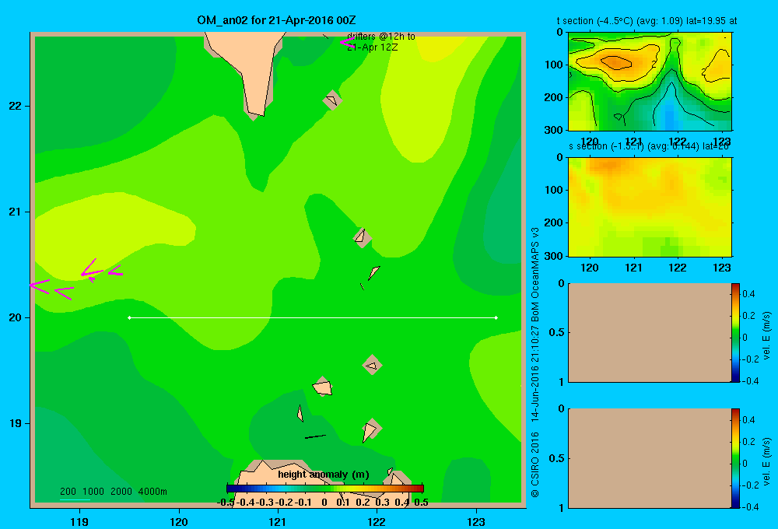Viewport: 778px width, 529px height.
Task: Click the s section title text
Action: (x=649, y=147)
